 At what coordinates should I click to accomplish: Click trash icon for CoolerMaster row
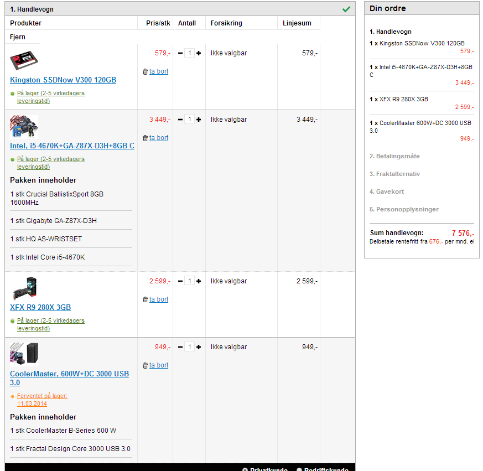pyautogui.click(x=145, y=365)
